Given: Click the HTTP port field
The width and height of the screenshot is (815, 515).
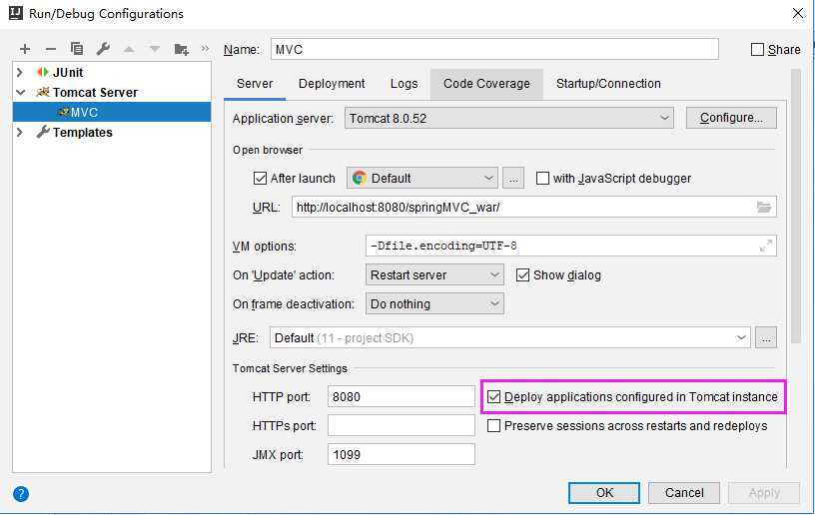Looking at the screenshot, I should coord(402,397).
